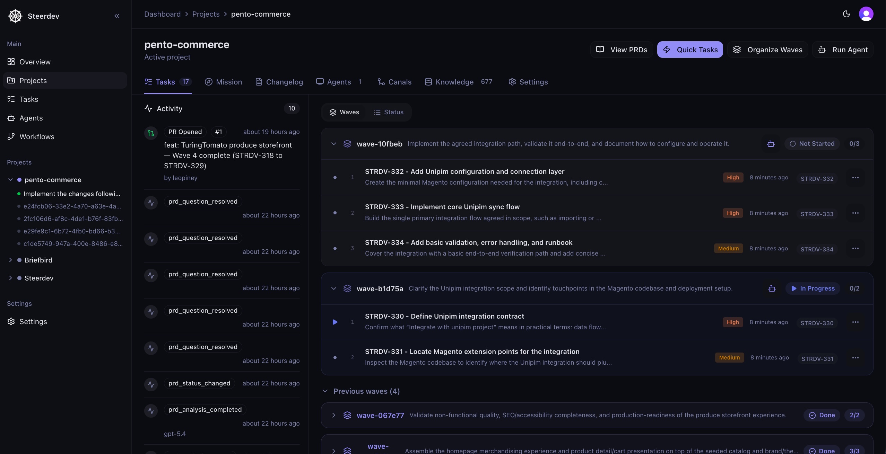Start the STRDV-330 task via play icon
Image resolution: width=886 pixels, height=454 pixels.
[x=335, y=322]
